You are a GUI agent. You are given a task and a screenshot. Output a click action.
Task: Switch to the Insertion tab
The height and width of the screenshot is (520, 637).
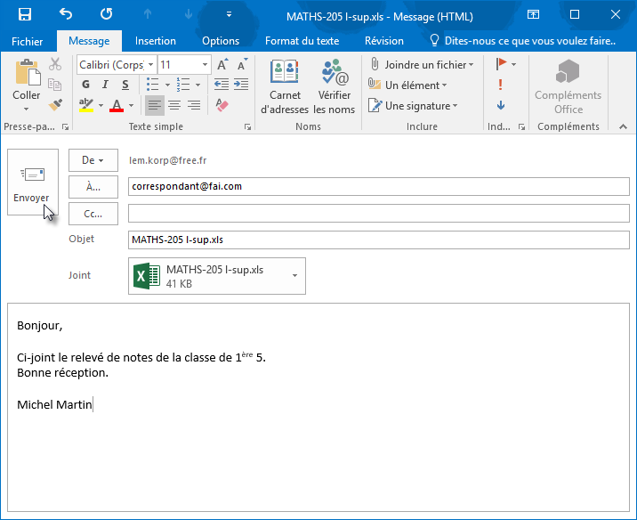tap(155, 41)
